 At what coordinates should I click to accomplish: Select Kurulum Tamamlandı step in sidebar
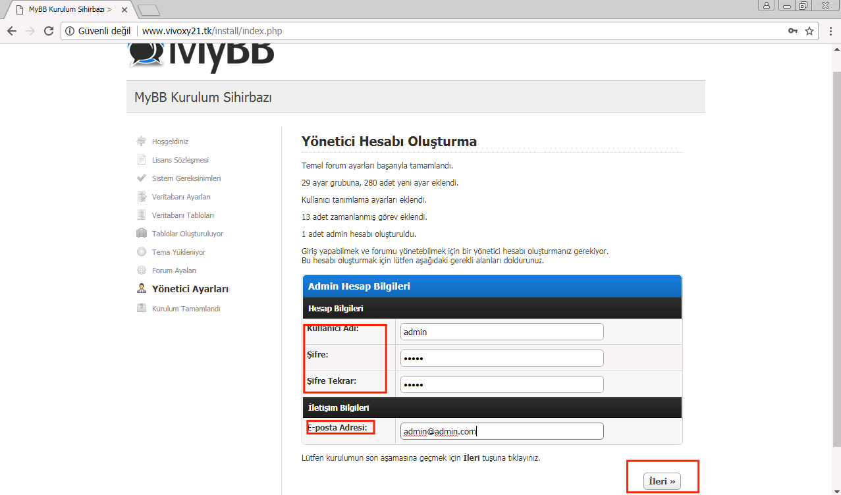(x=186, y=309)
